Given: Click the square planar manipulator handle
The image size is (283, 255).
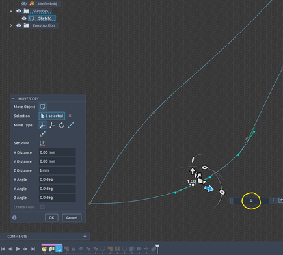Looking at the screenshot, I should tap(200, 181).
